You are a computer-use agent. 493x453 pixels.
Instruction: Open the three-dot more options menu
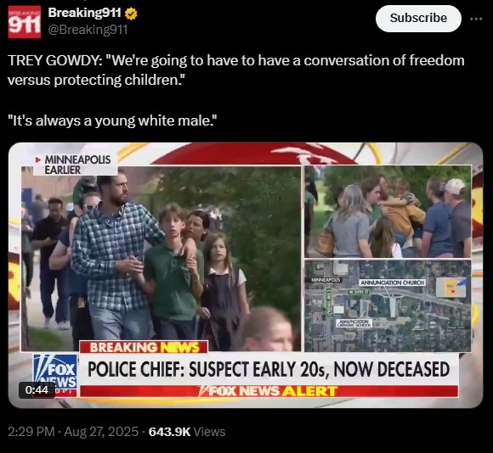(476, 19)
